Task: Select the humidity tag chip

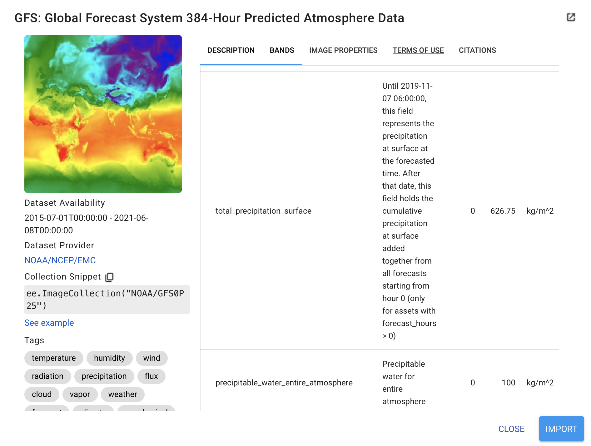Action: pos(109,358)
